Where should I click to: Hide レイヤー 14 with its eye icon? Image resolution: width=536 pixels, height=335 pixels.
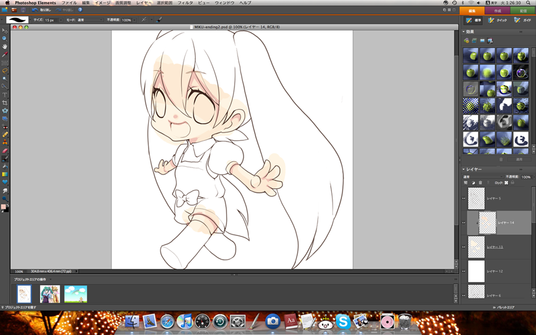pos(464,222)
